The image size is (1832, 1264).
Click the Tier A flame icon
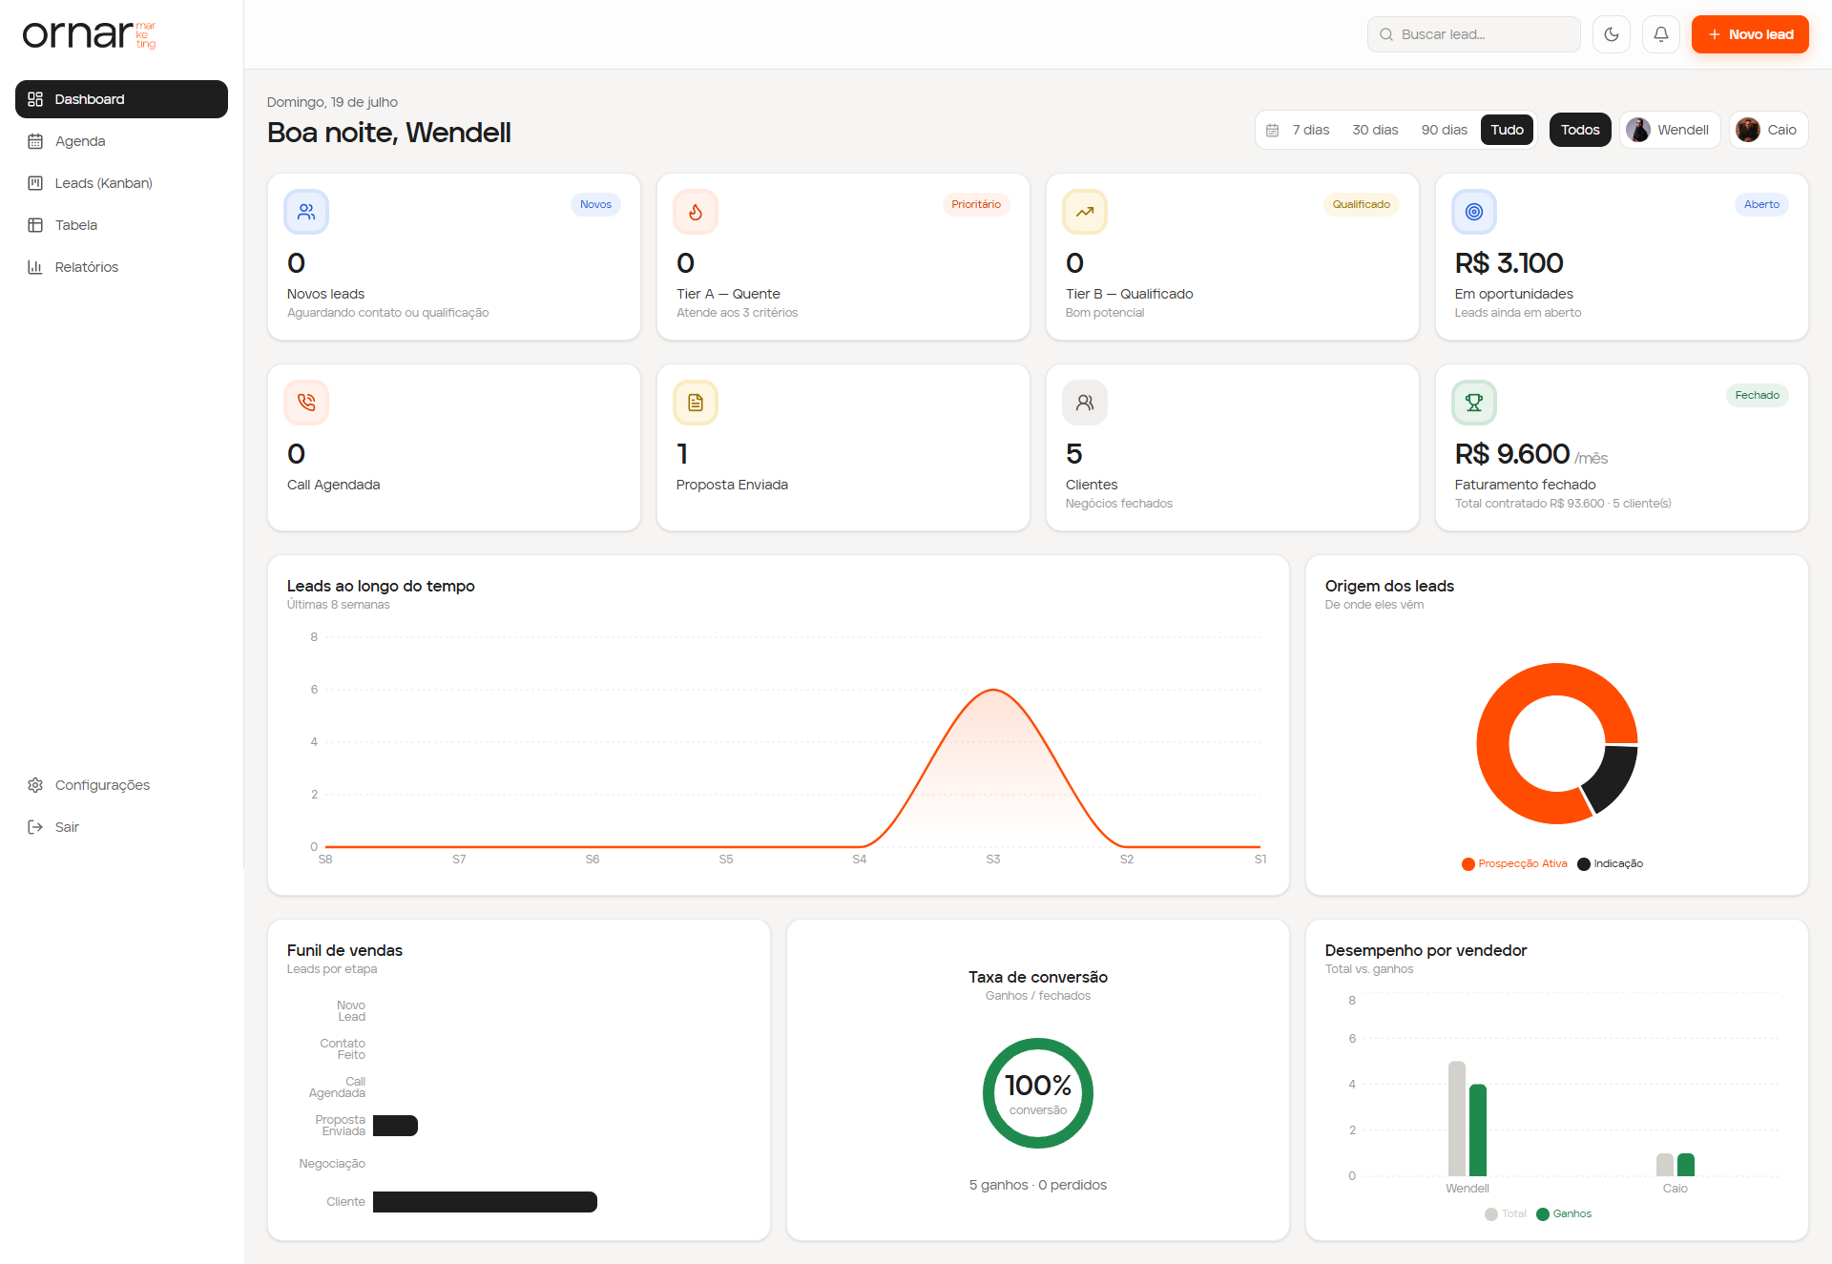click(696, 212)
